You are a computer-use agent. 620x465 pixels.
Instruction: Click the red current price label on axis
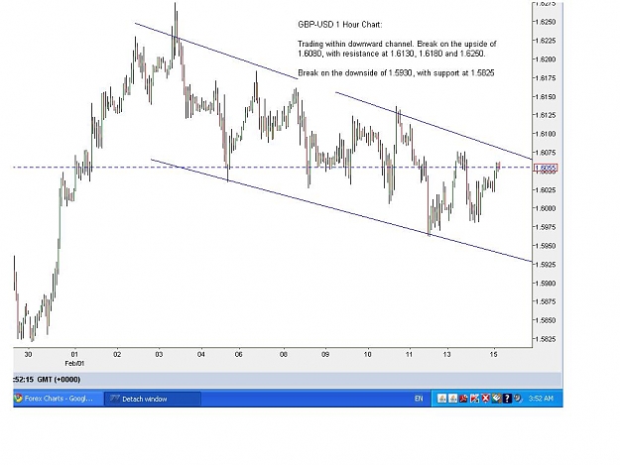coord(546,169)
